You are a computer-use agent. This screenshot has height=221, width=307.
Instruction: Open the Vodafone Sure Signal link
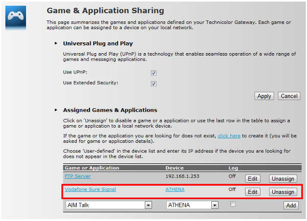pos(90,189)
